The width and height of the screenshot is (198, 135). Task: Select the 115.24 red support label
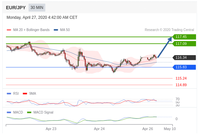pyautogui.click(x=181, y=78)
